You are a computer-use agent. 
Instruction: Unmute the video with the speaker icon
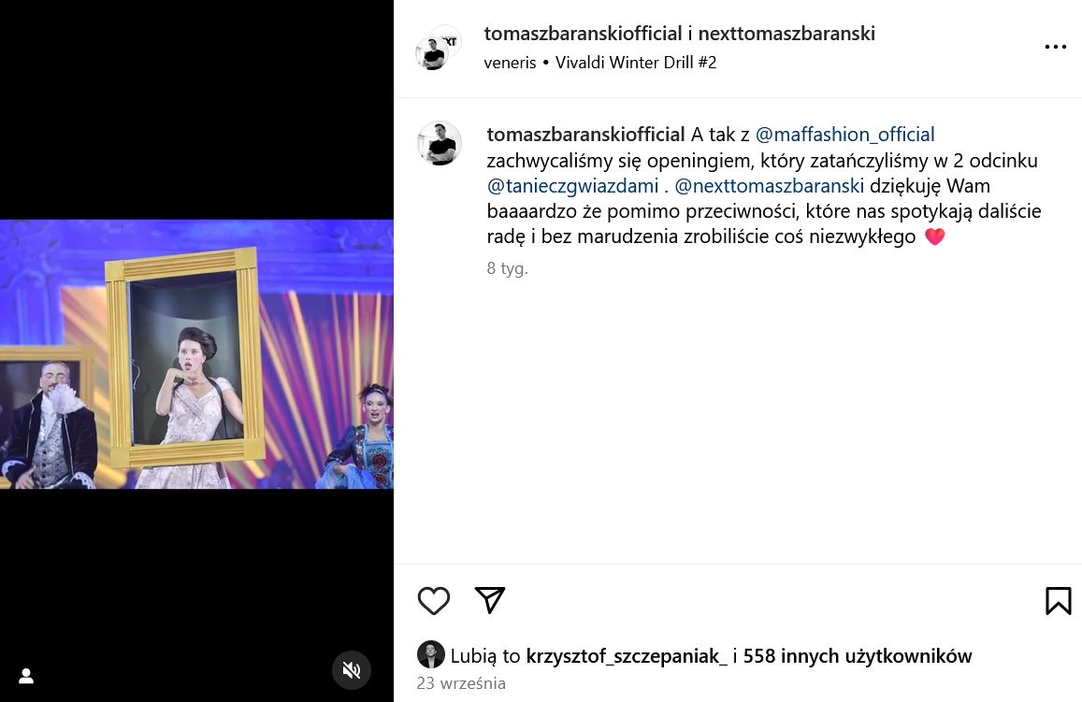352,670
